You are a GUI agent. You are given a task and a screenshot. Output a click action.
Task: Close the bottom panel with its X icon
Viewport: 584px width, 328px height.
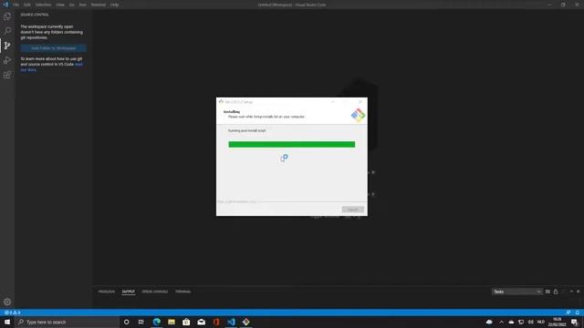coord(578,292)
